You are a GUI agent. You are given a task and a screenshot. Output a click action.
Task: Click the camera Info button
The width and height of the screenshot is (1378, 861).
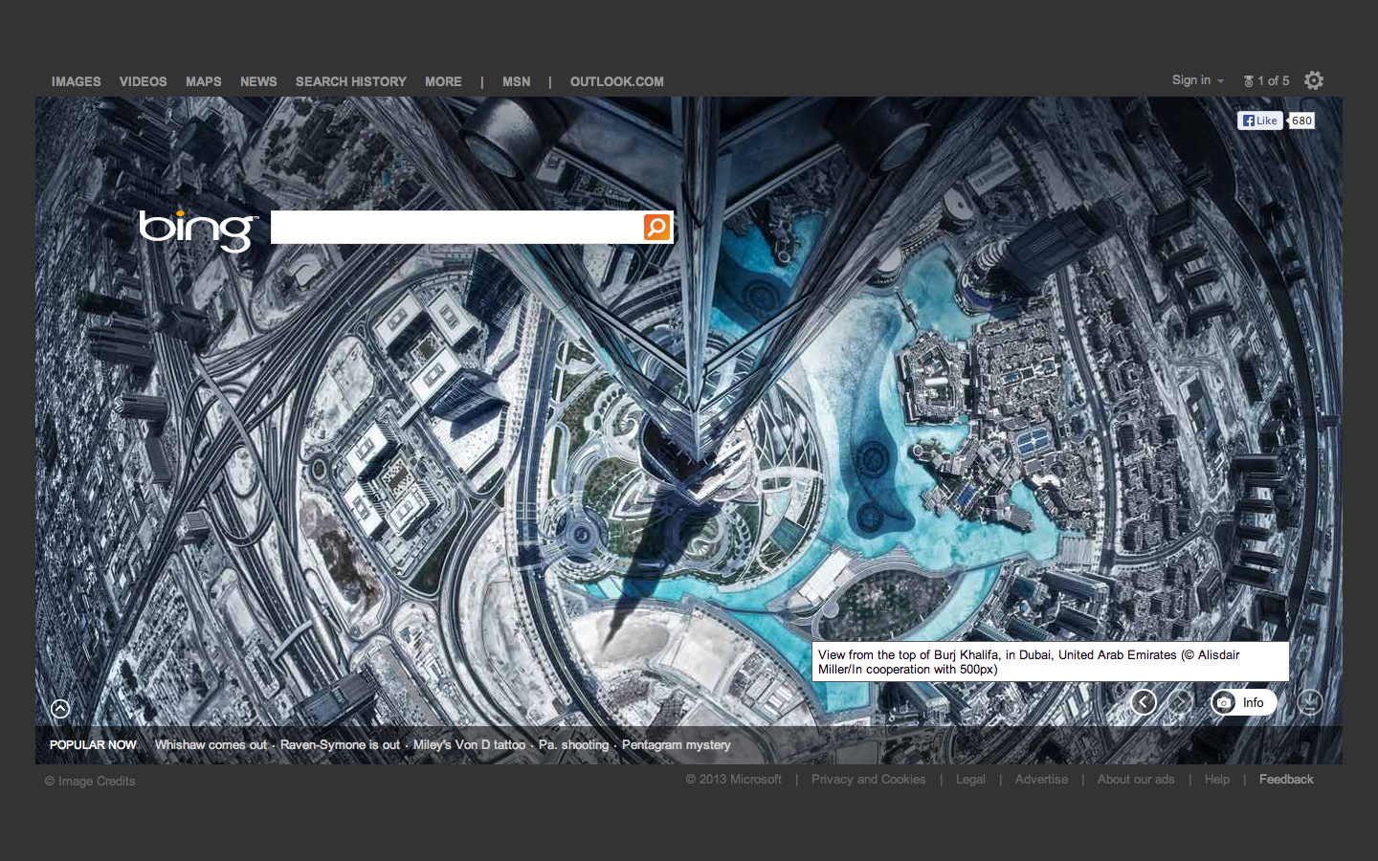click(x=1243, y=702)
